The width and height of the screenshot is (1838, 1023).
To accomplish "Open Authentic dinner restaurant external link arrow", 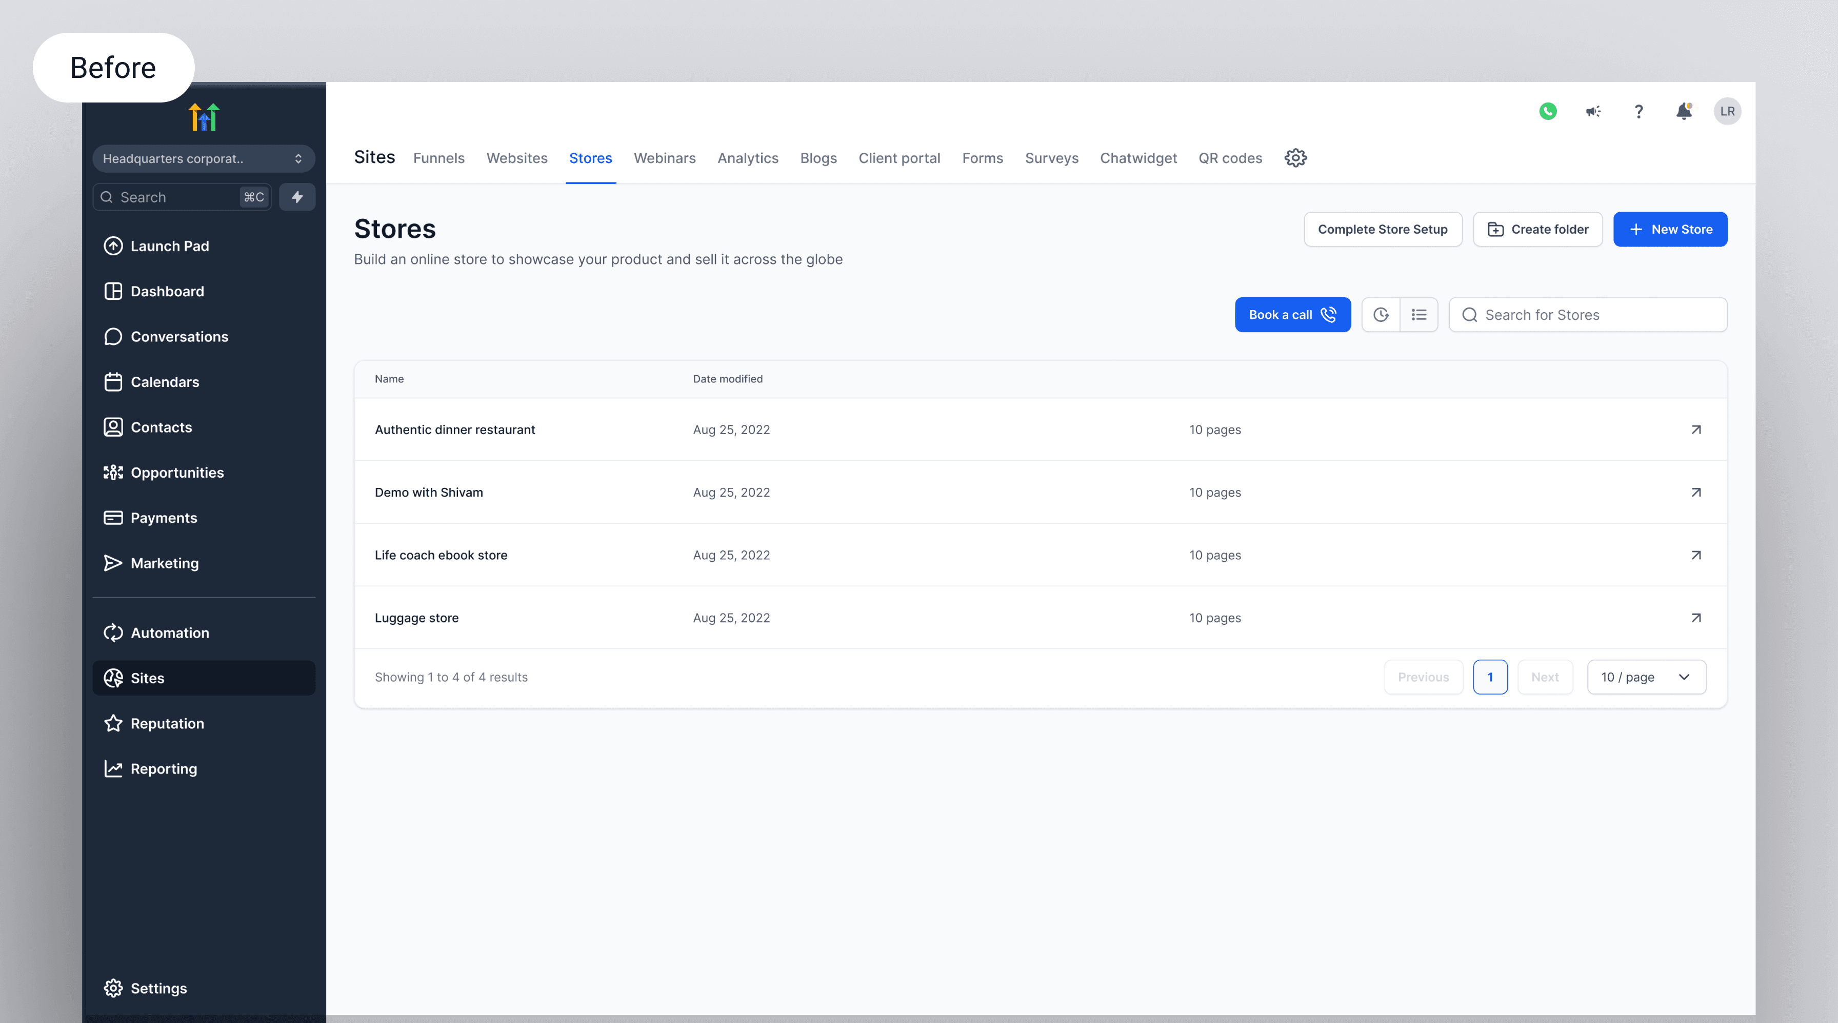I will point(1696,429).
